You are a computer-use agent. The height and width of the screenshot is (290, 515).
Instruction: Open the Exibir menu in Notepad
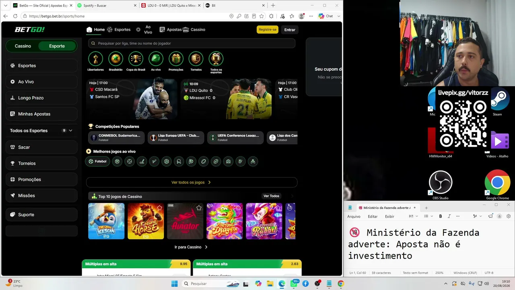pyautogui.click(x=389, y=216)
